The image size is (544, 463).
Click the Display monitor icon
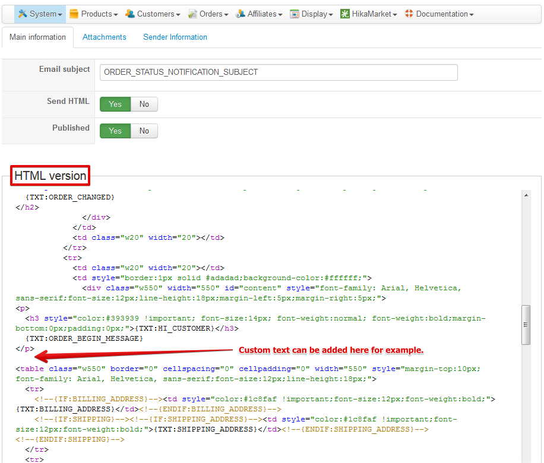coord(295,14)
